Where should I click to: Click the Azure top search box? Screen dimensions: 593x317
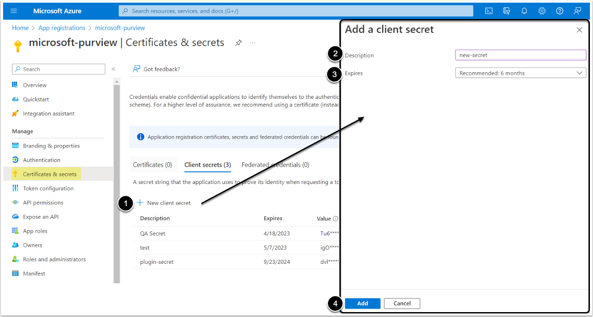(x=296, y=11)
